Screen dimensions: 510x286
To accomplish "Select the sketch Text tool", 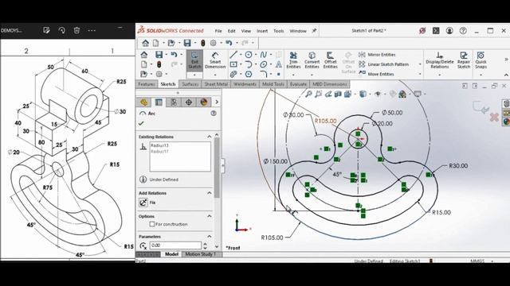I will click(279, 64).
